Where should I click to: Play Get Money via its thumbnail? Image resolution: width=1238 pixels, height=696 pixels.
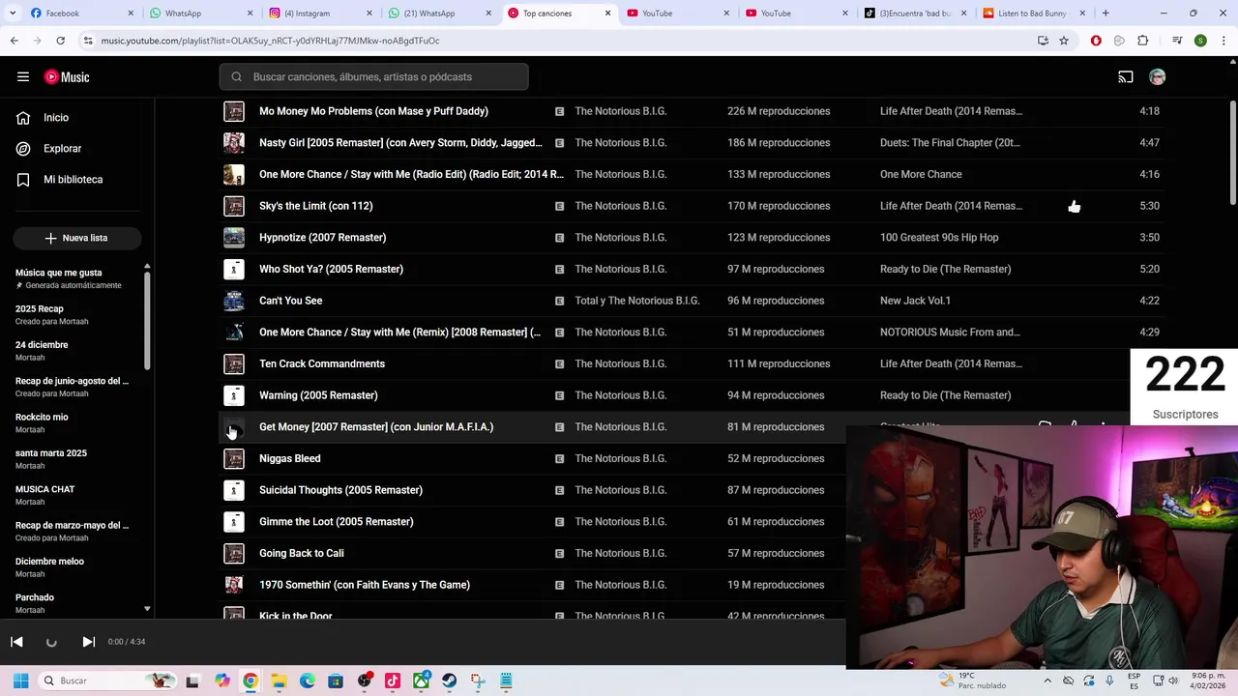pyautogui.click(x=234, y=427)
